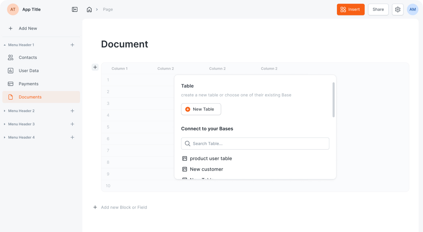
Task: Click the AM user avatar
Action: (412, 9)
